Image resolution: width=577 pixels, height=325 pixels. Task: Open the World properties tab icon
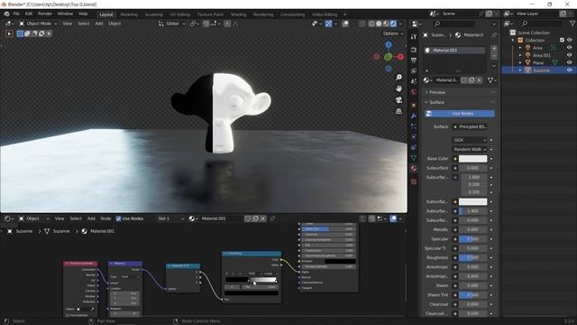click(x=414, y=92)
